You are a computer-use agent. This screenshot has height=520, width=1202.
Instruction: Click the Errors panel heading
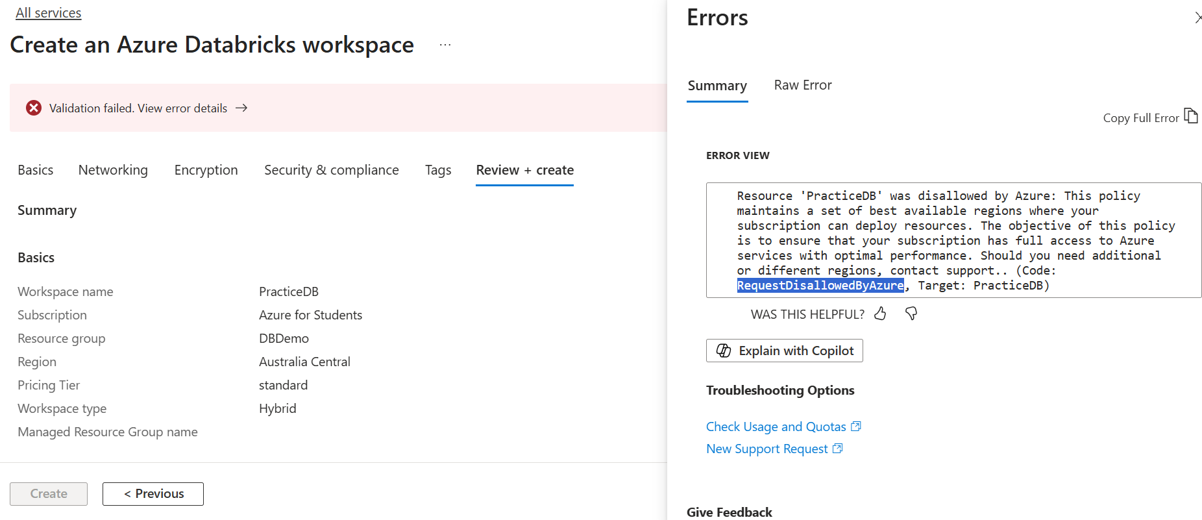pyautogui.click(x=717, y=18)
